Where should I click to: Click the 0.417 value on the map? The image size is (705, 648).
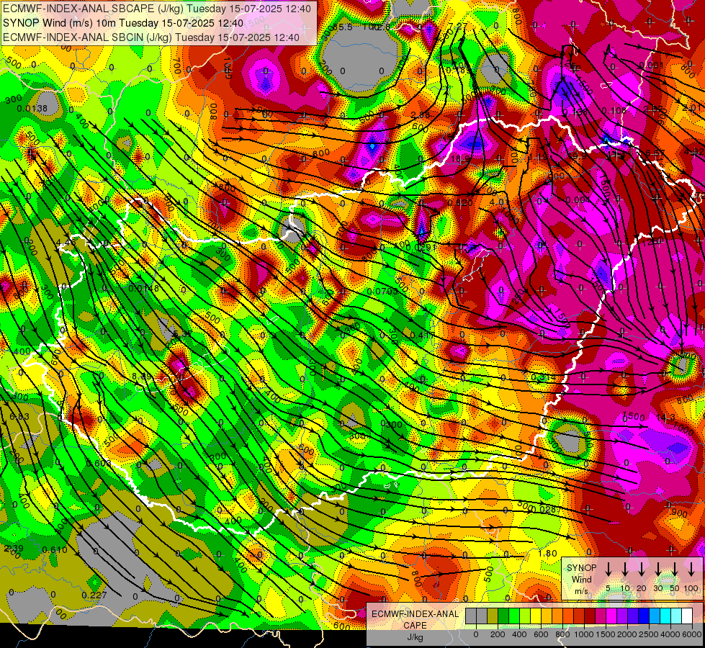pyautogui.click(x=421, y=335)
